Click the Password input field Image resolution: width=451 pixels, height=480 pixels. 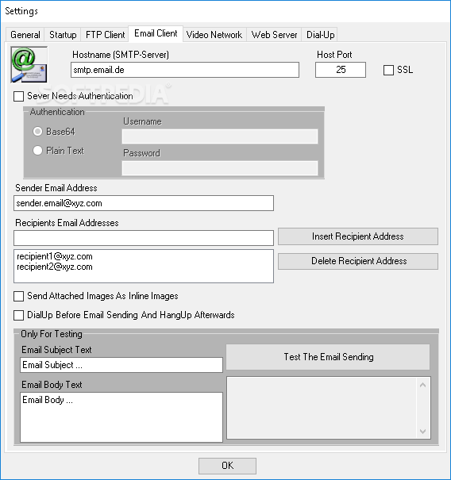point(220,168)
